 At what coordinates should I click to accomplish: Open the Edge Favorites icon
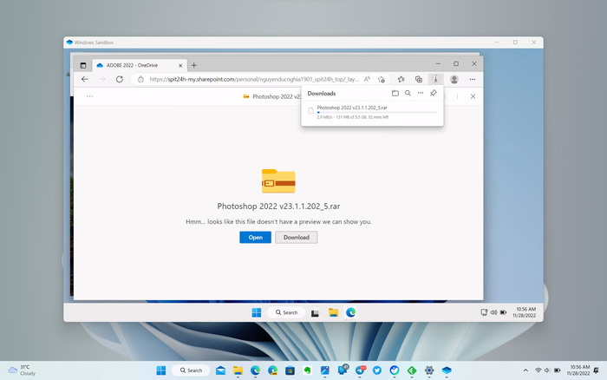(x=401, y=80)
